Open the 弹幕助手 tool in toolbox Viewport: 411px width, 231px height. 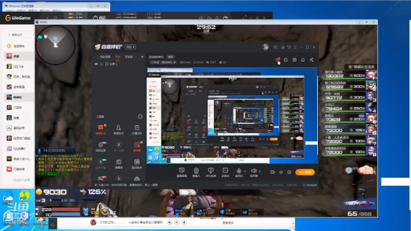(100, 129)
